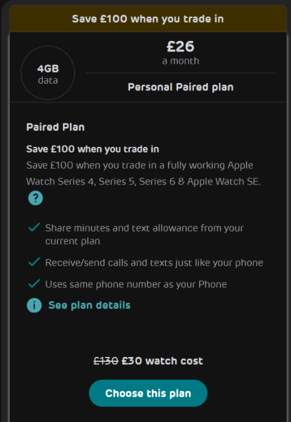Screen dimensions: 291x422
Task: Open the See plan details link
Action: pos(89,306)
